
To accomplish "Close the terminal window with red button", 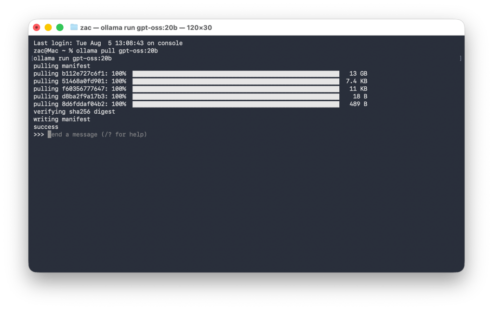I will 37,27.
